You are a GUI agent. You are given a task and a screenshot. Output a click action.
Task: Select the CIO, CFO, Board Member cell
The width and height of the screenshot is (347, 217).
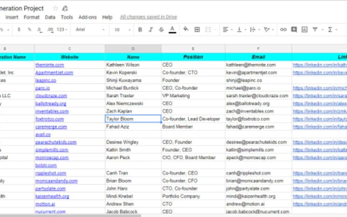point(193,157)
